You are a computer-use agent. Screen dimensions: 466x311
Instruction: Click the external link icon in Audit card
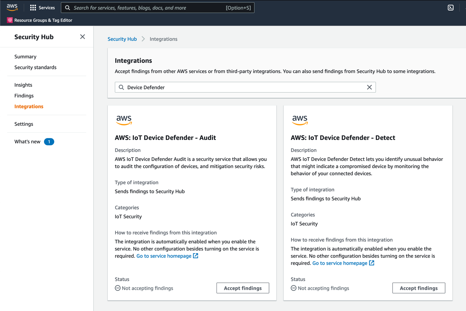click(x=196, y=256)
